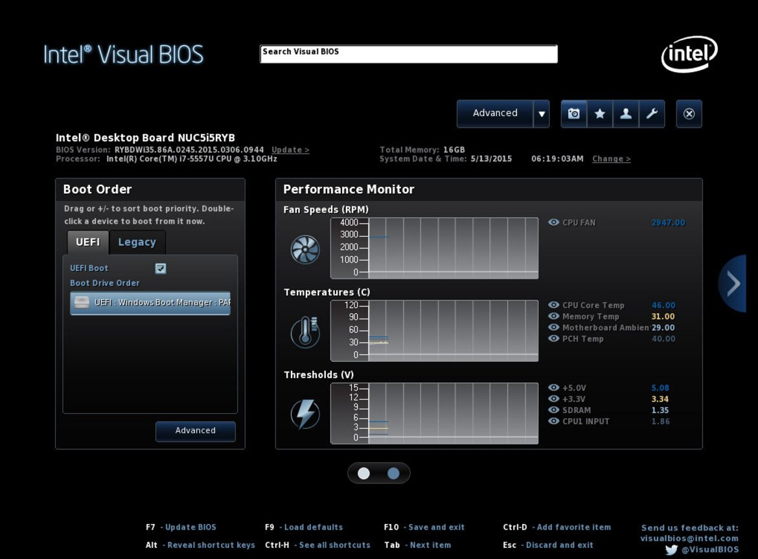This screenshot has width=758, height=559.
Task: Click Advanced button in Boot Order panel
Action: (x=195, y=431)
